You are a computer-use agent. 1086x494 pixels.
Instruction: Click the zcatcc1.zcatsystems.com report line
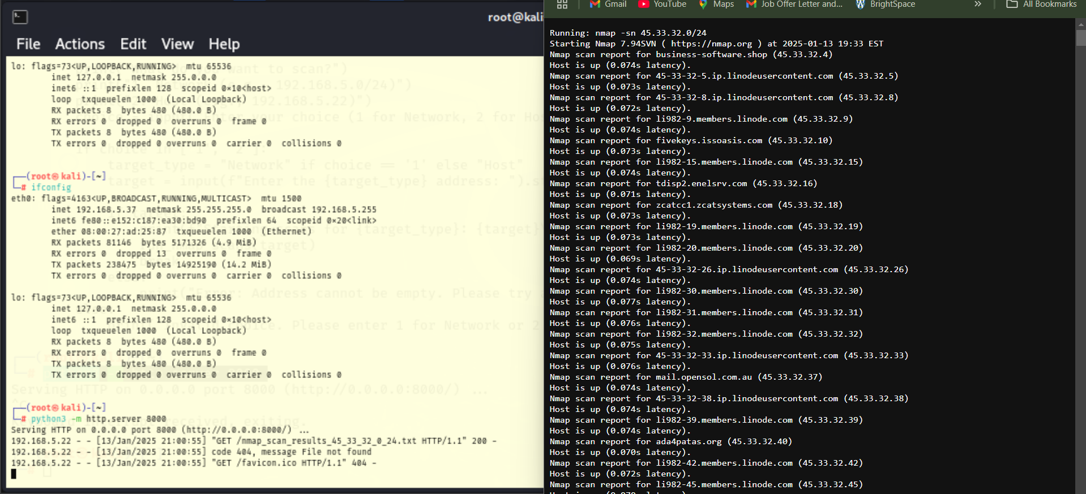(x=696, y=205)
